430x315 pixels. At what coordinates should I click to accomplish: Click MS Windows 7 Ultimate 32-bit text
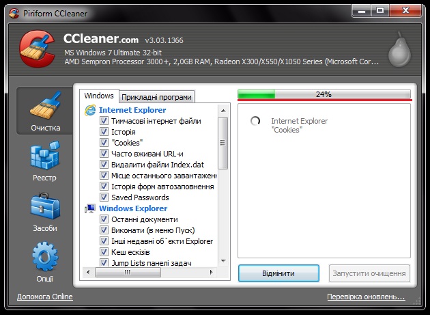(113, 53)
